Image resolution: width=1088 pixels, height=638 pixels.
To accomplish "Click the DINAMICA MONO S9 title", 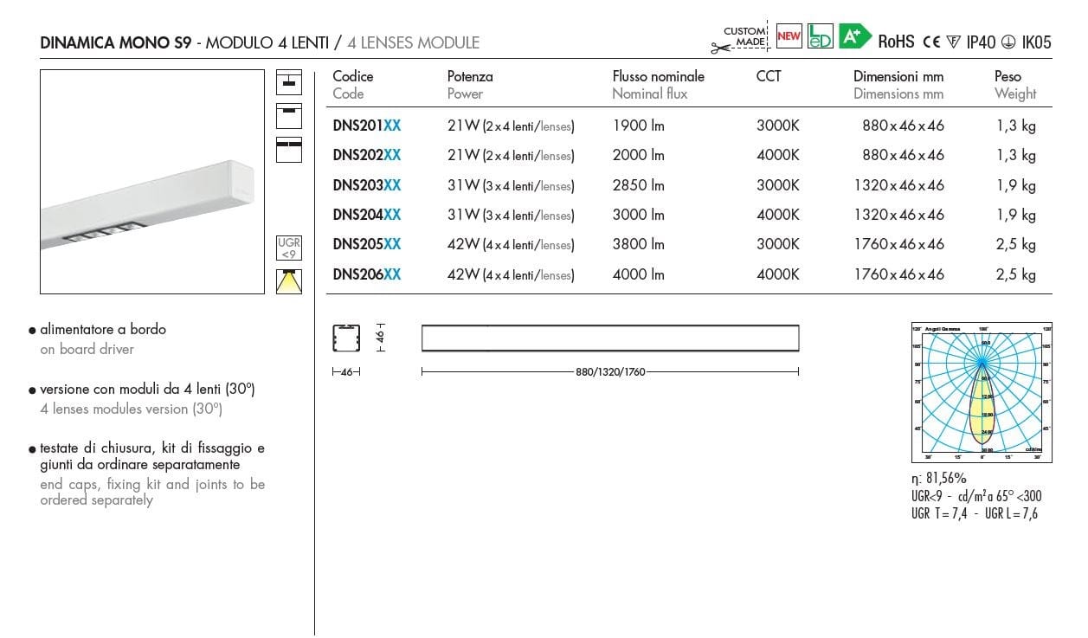I will tap(116, 42).
